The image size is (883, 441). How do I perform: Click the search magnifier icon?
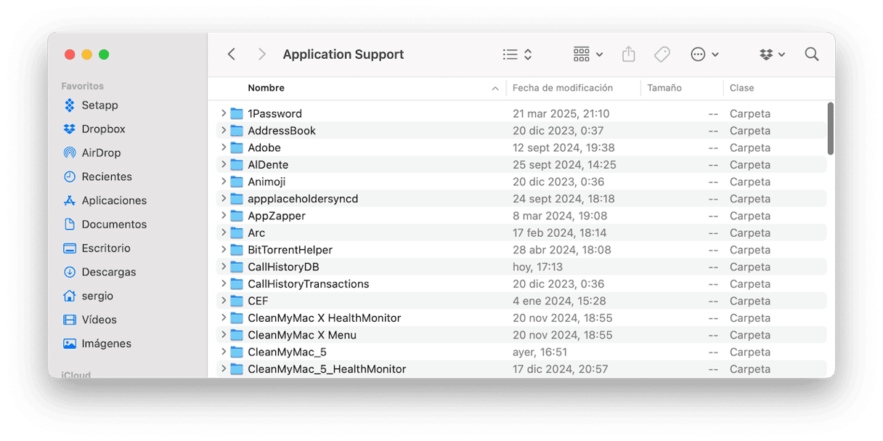[812, 54]
